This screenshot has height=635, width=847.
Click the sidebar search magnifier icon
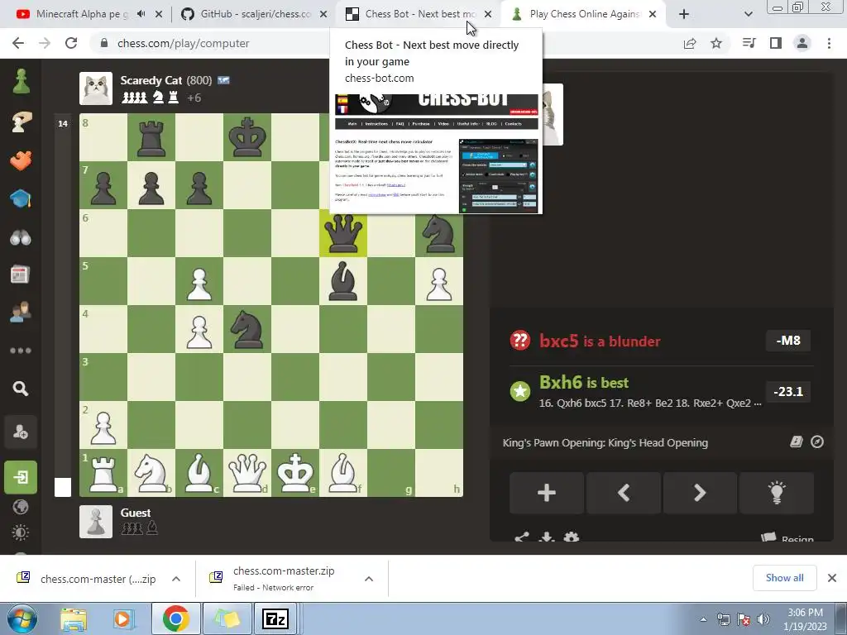(21, 389)
